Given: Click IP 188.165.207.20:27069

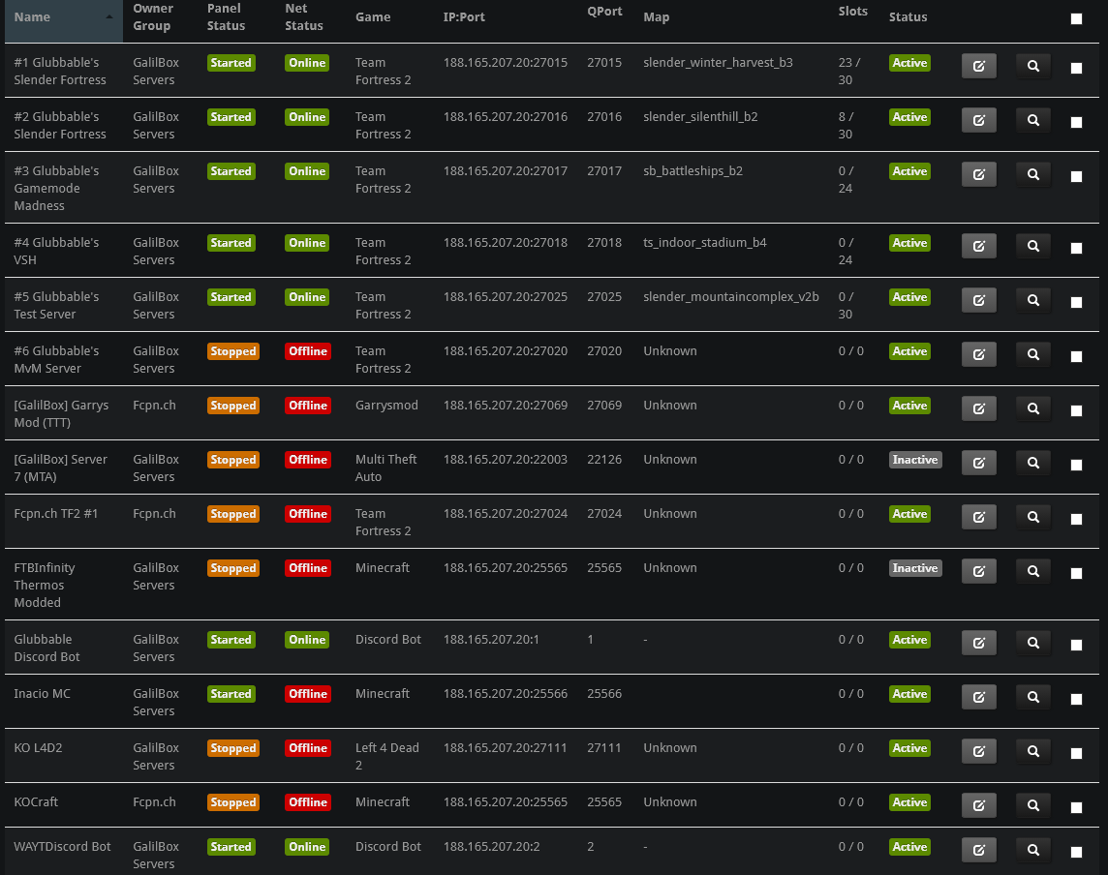Looking at the screenshot, I should click(506, 406).
